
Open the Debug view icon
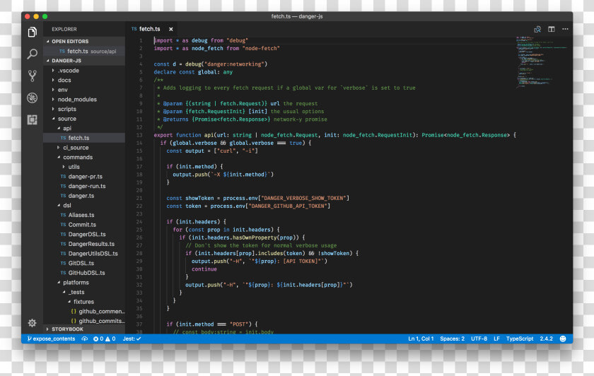pyautogui.click(x=33, y=98)
